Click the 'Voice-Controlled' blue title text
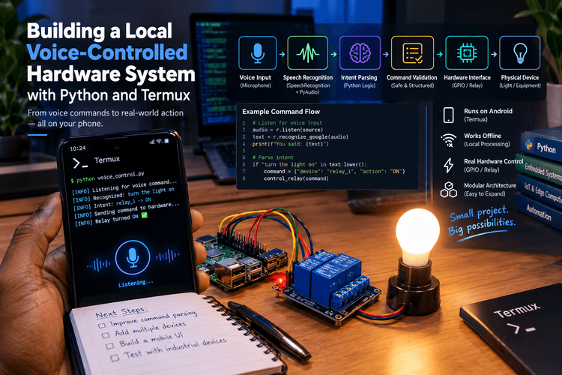 coord(107,52)
